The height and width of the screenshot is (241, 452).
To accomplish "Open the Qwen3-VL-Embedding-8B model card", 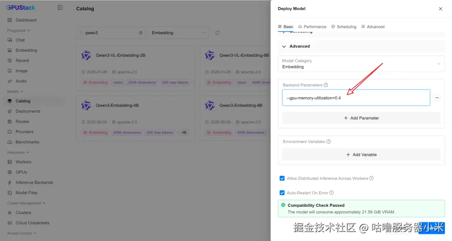I will tap(236, 68).
